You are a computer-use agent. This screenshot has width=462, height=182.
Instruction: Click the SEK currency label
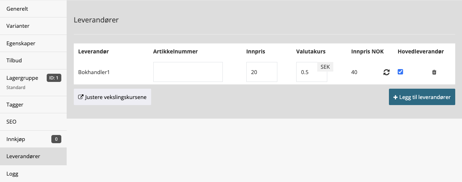tap(325, 67)
